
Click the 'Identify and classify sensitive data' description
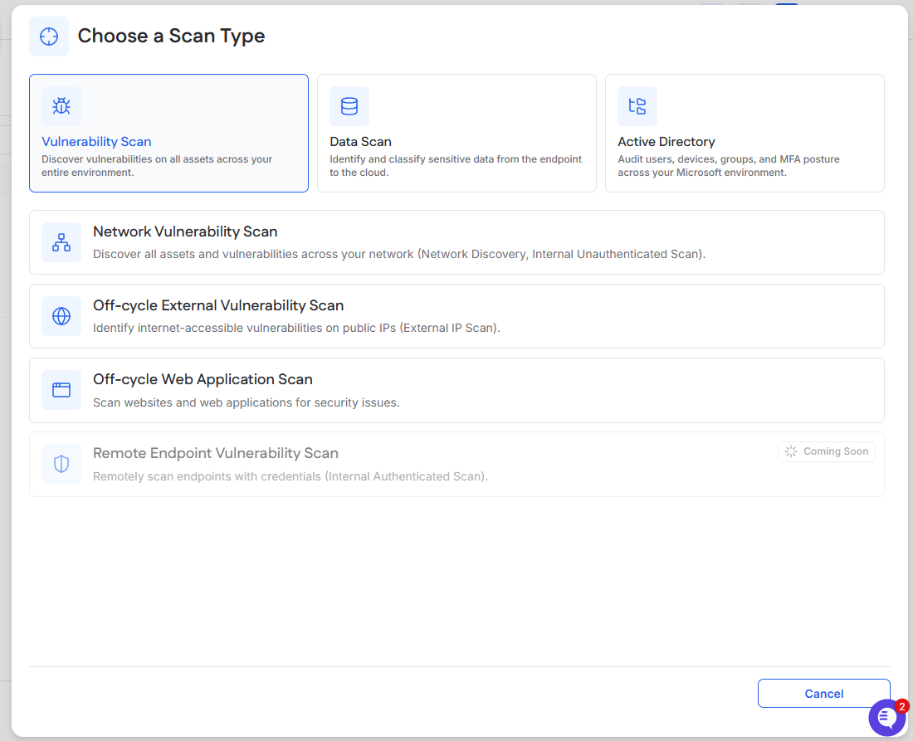point(456,166)
